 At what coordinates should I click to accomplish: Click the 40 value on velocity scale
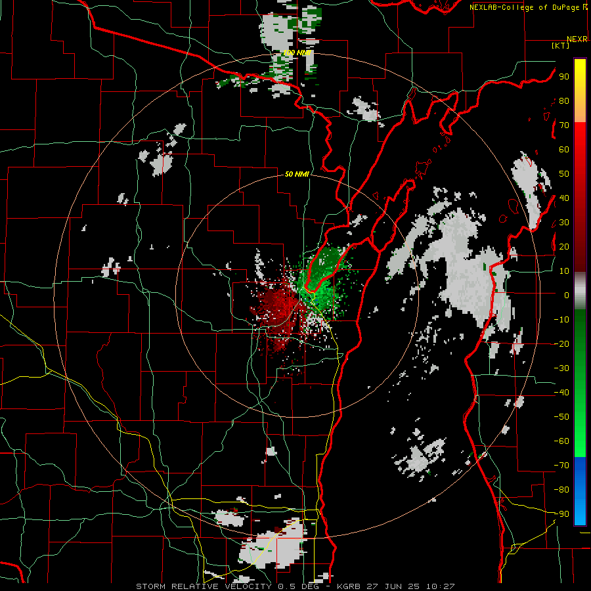(x=564, y=198)
